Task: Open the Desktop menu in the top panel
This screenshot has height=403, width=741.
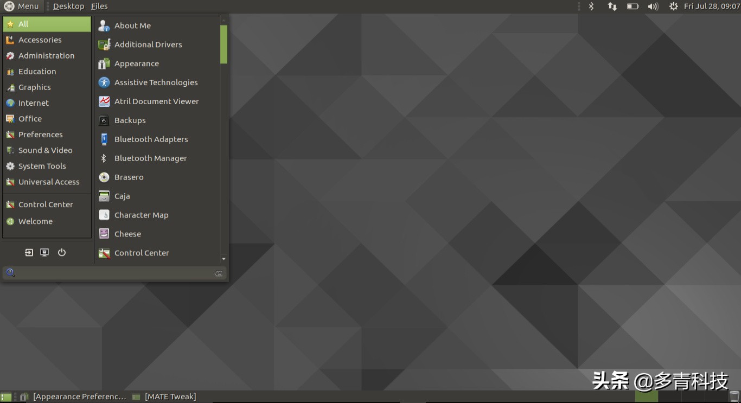Action: (x=68, y=7)
